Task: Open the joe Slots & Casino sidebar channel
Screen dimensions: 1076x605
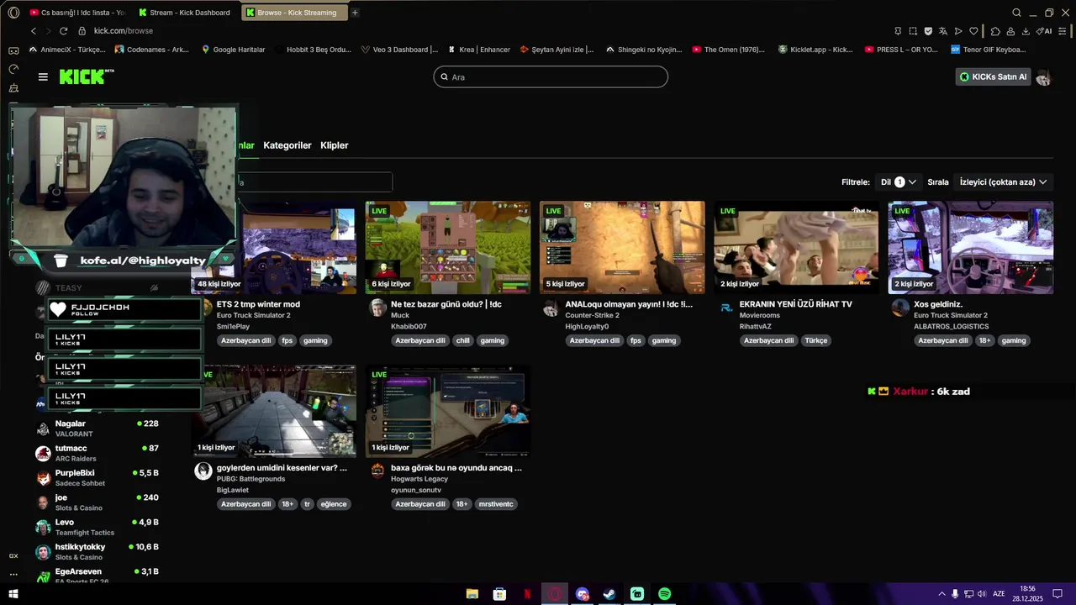Action: pyautogui.click(x=97, y=502)
